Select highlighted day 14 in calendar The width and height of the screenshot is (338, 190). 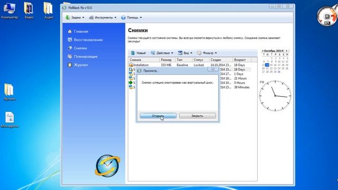pyautogui.click(x=267, y=65)
